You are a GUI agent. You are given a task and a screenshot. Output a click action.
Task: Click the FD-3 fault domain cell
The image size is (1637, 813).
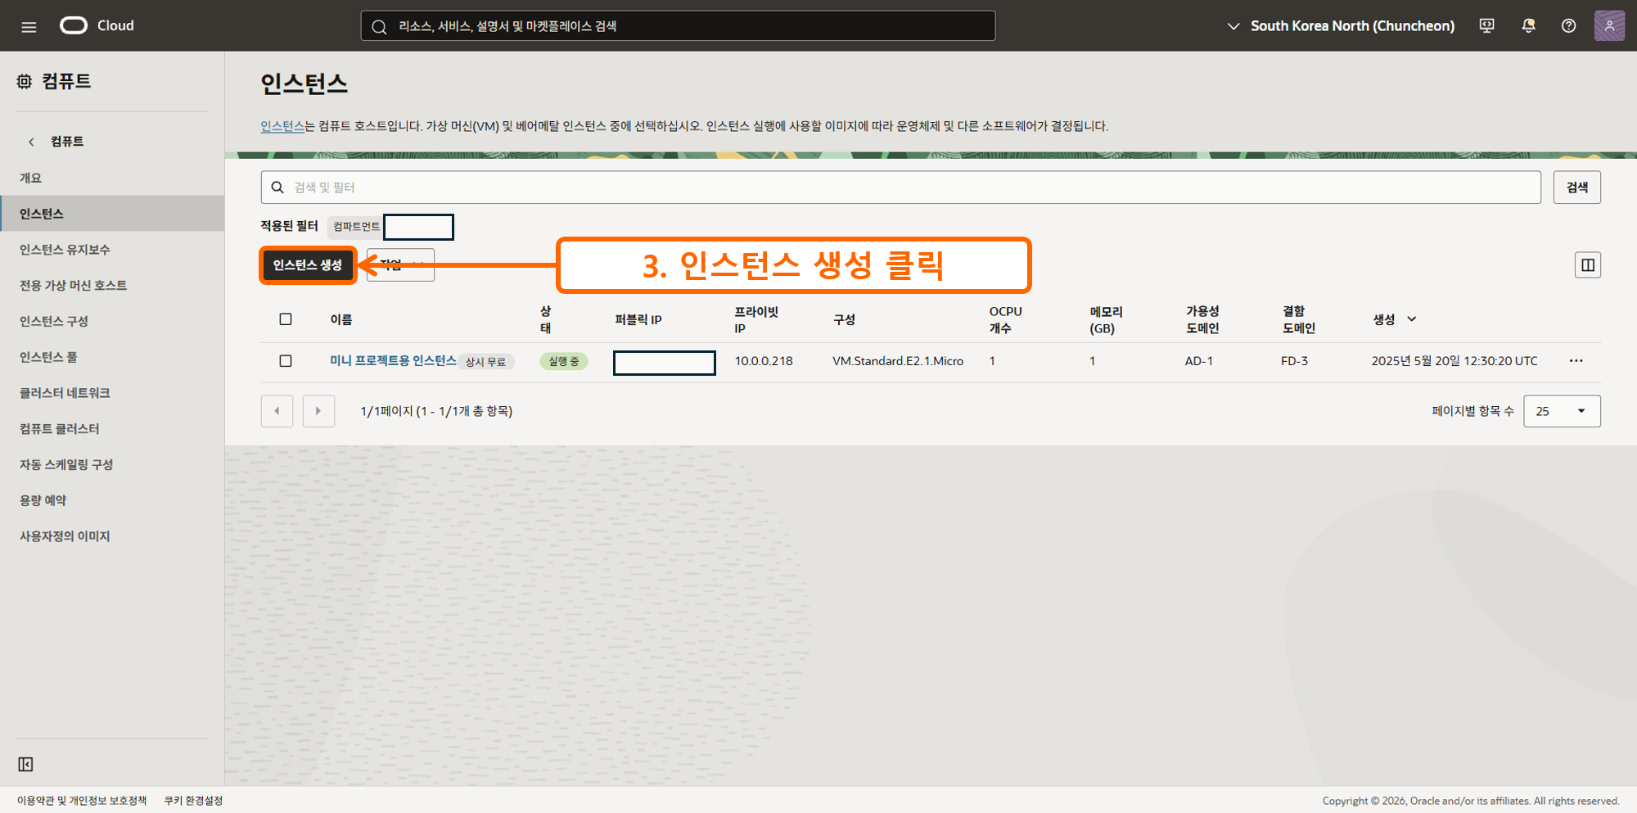point(1294,361)
